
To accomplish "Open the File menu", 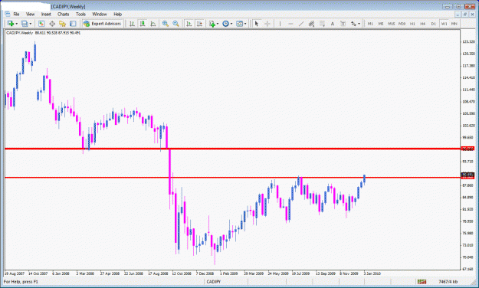I will (16, 14).
